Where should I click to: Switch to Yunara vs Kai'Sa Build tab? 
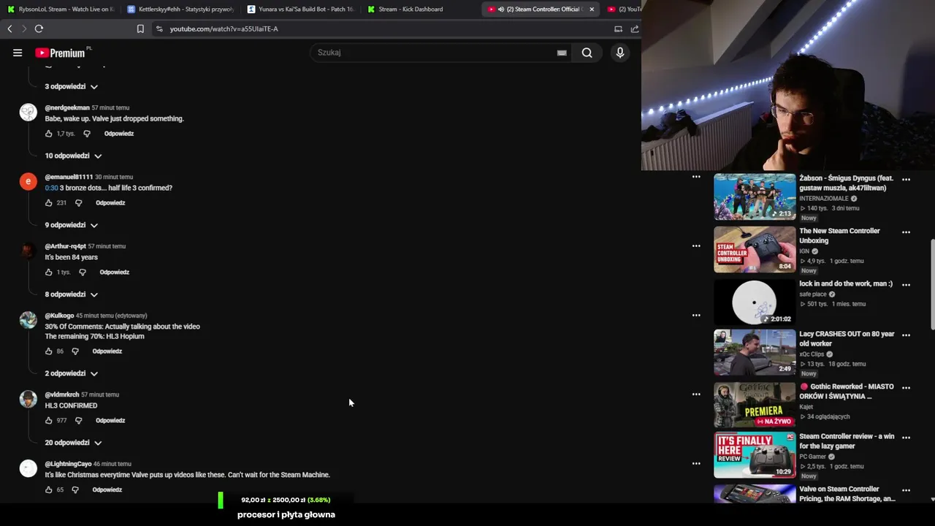click(x=299, y=9)
